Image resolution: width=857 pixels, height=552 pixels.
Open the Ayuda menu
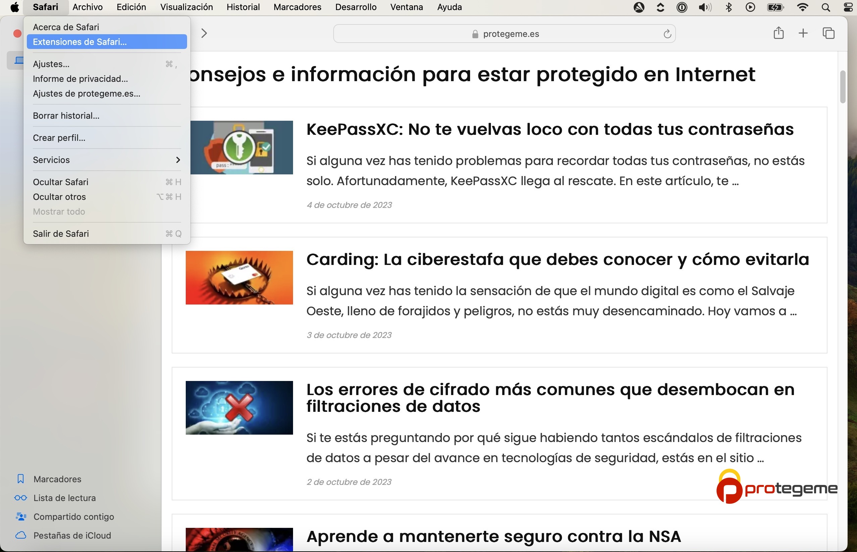[x=449, y=7]
